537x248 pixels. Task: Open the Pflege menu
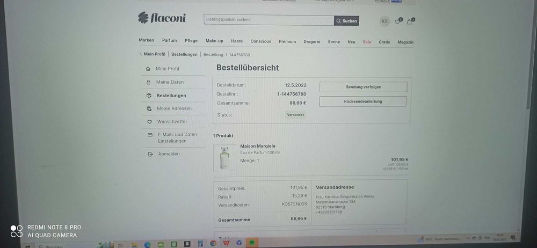tap(191, 40)
